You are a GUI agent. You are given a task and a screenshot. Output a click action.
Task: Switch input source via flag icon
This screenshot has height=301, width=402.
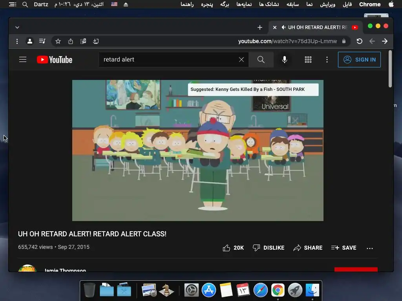pos(114,4)
